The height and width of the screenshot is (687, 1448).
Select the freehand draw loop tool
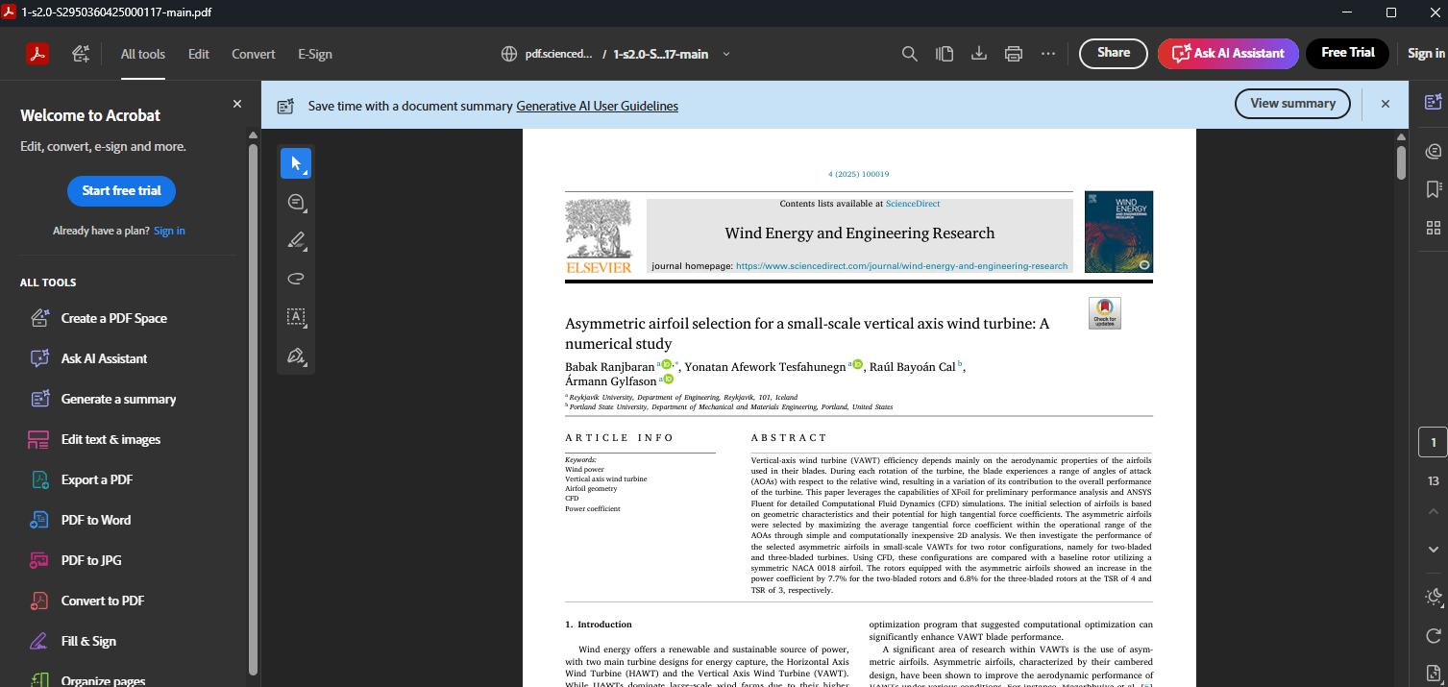pos(296,279)
